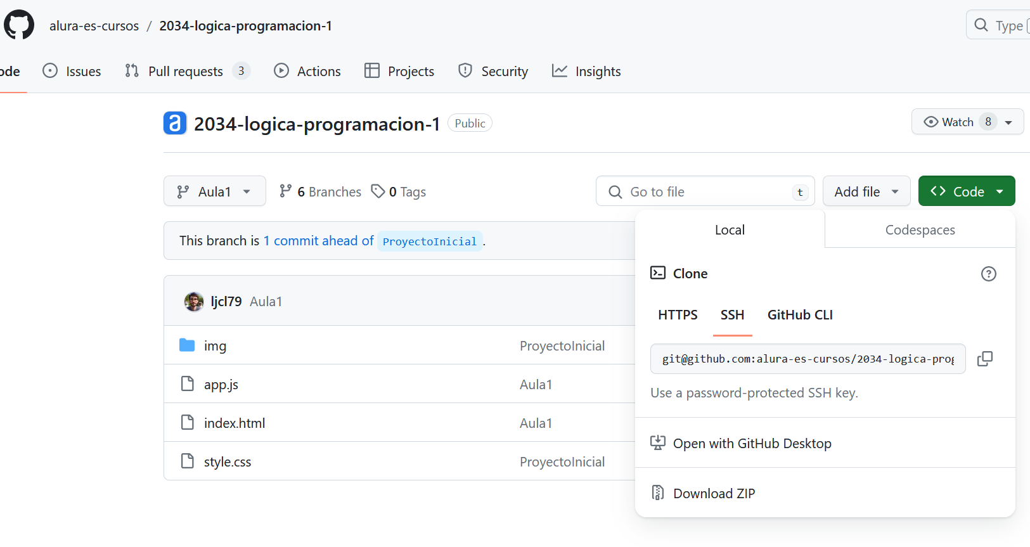Open the Insights tab
This screenshot has width=1030, height=547.
coord(586,71)
